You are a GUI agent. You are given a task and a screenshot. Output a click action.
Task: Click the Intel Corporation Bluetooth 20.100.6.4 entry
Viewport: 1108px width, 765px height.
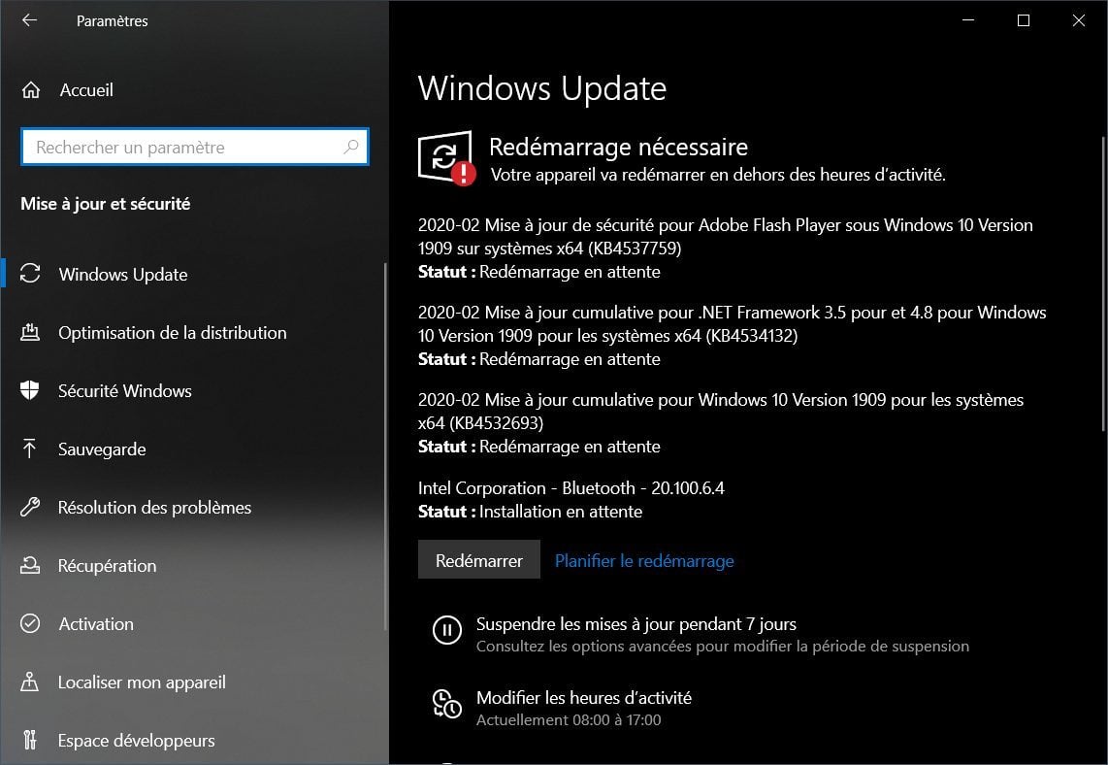tap(570, 488)
